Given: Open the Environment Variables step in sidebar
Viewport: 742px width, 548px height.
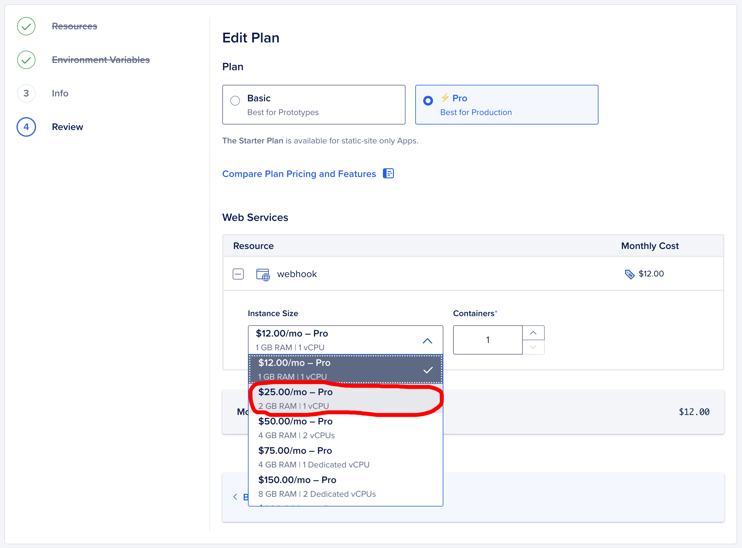Looking at the screenshot, I should (101, 60).
